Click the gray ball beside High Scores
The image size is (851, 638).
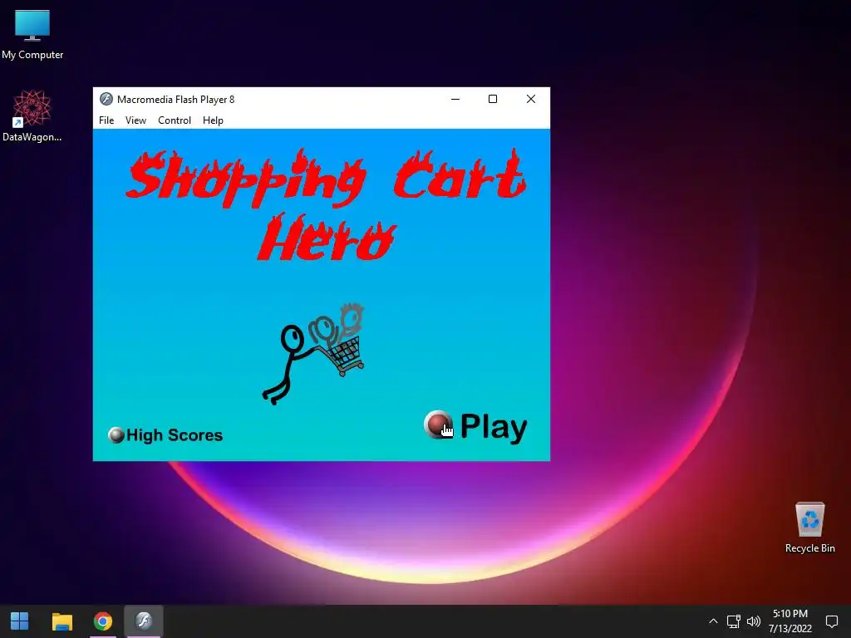click(116, 435)
